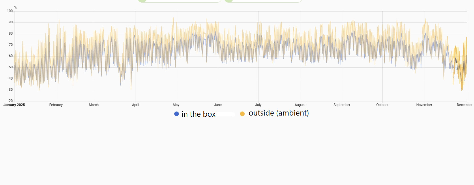Screen dimensions: 474x185
Task: Select the July tick label
Action: [x=258, y=105]
